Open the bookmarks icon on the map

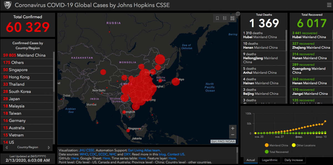[x=217, y=18]
